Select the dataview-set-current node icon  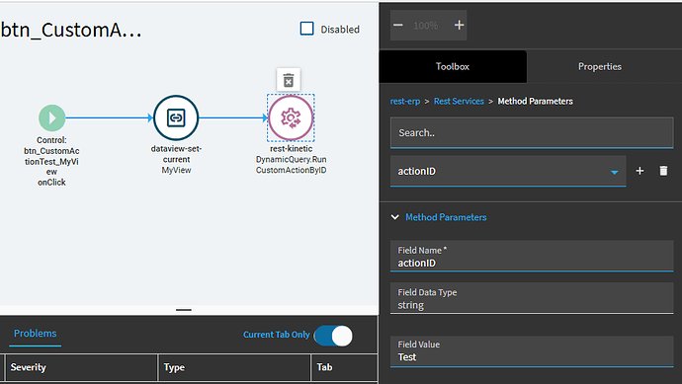(176, 117)
